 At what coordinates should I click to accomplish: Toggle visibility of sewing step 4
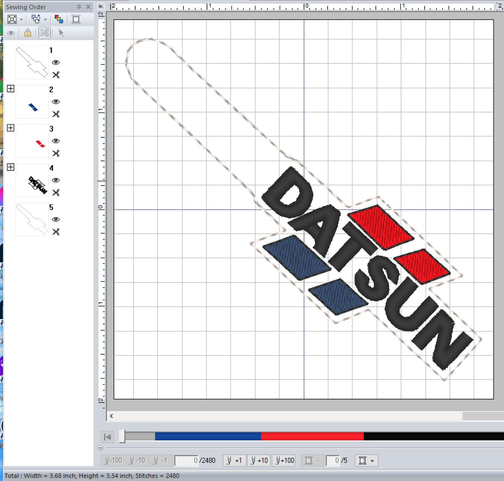(56, 180)
